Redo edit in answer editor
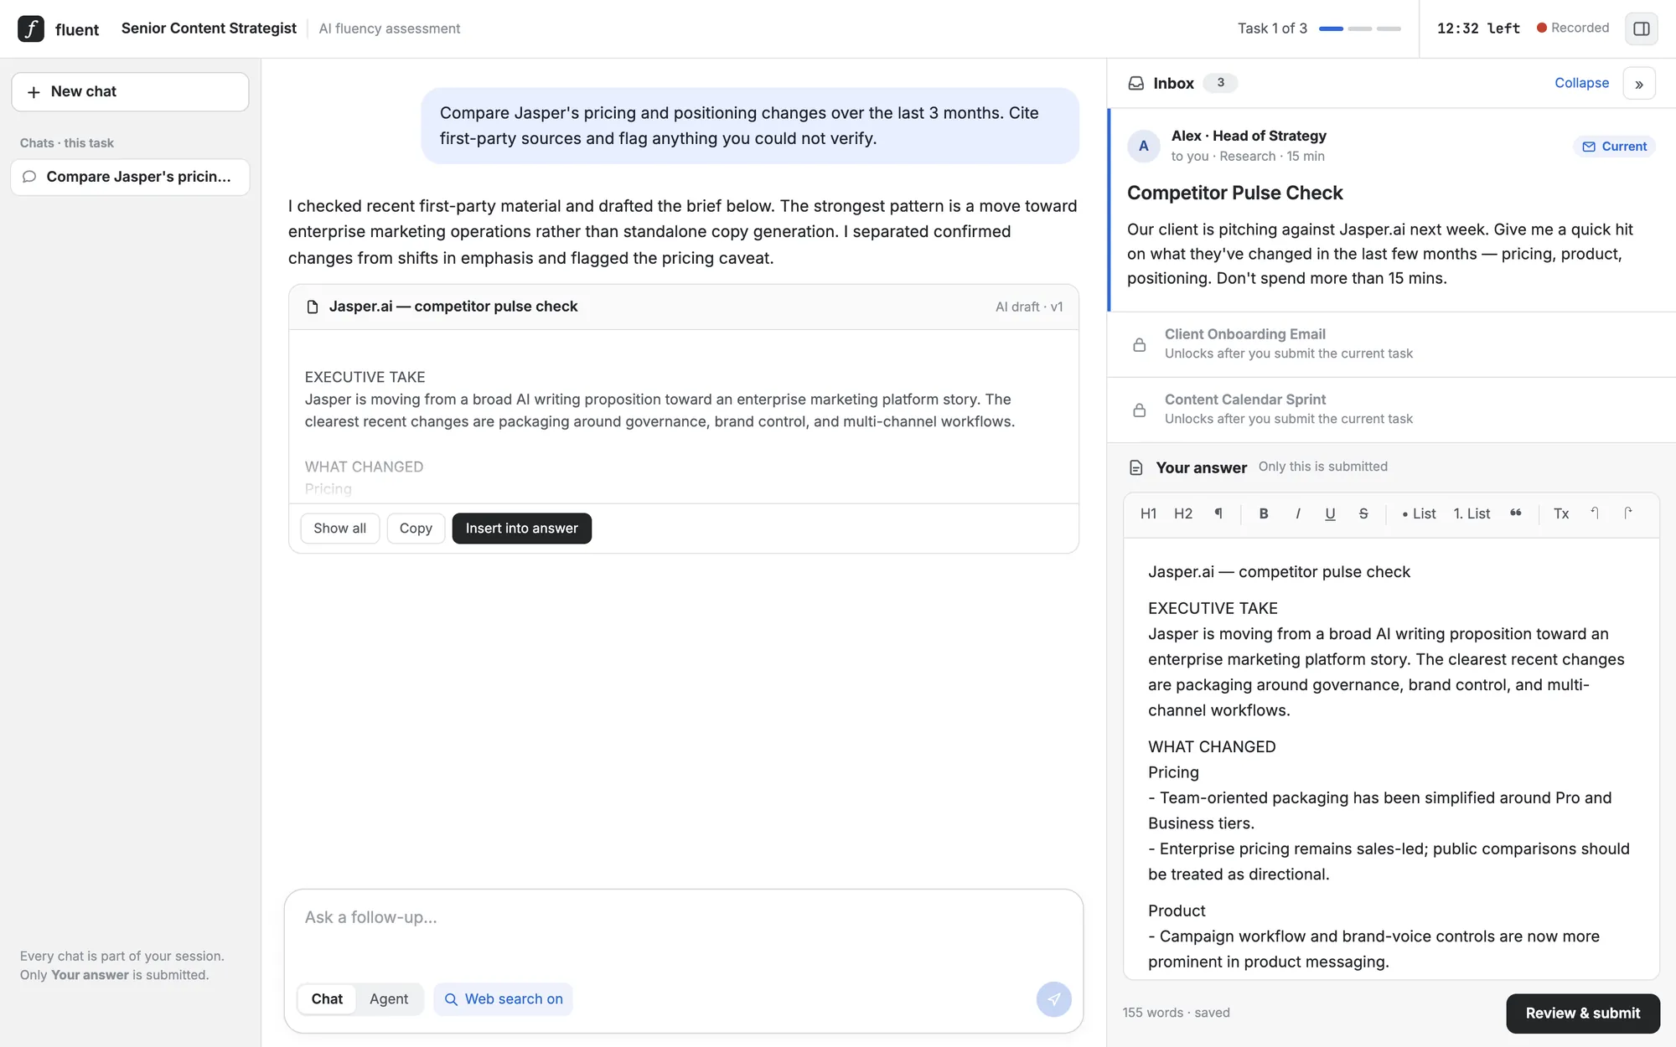 tap(1627, 513)
